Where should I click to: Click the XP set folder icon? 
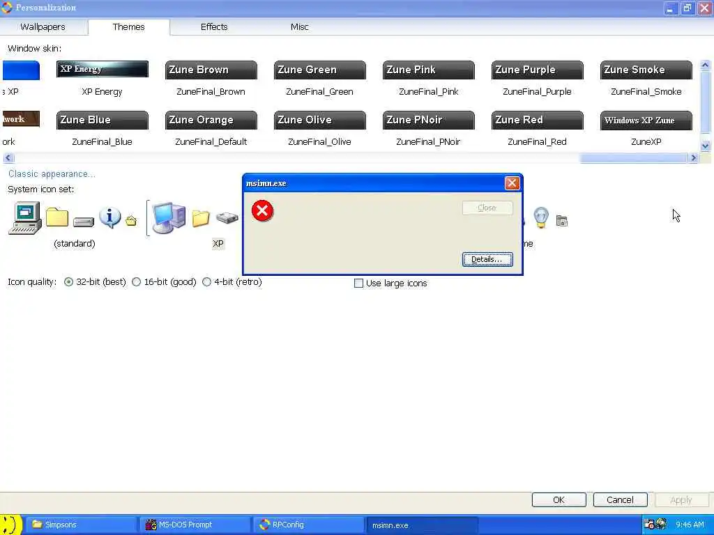201,219
